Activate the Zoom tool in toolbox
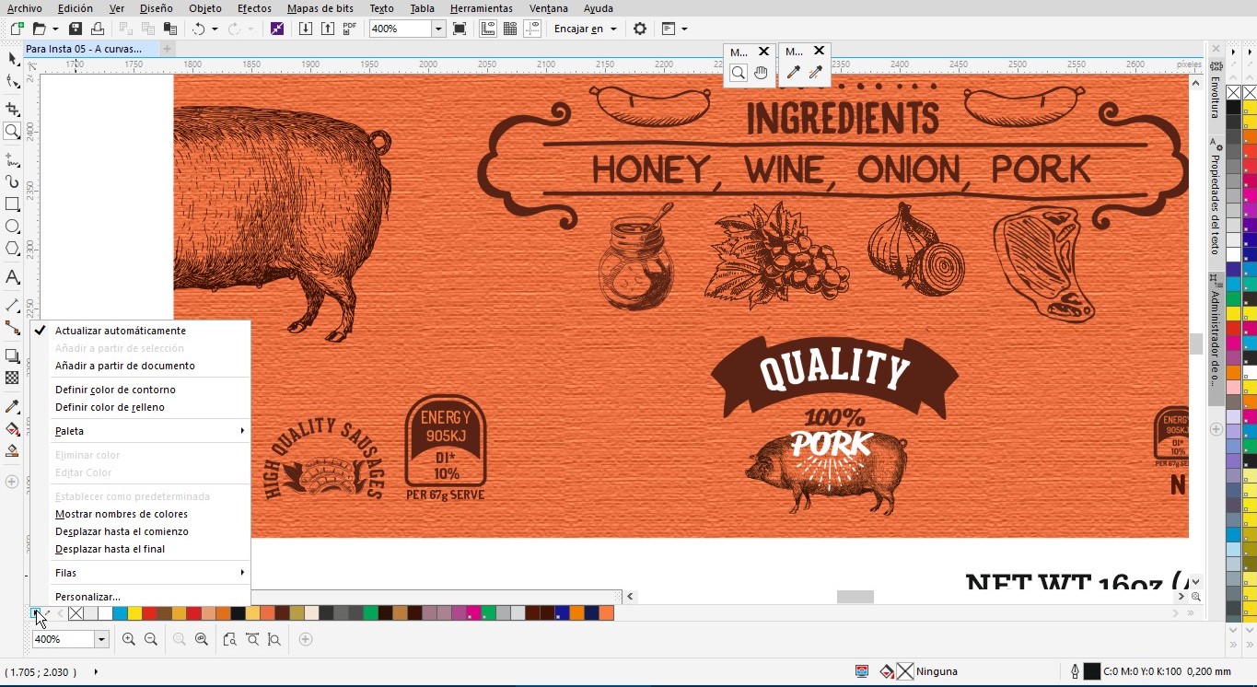The image size is (1257, 687). (12, 132)
